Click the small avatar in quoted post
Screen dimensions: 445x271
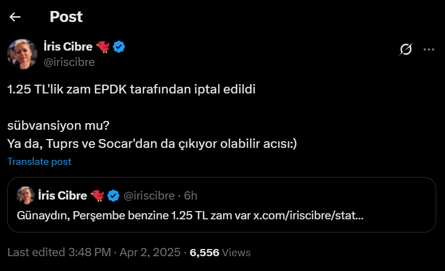pos(26,195)
